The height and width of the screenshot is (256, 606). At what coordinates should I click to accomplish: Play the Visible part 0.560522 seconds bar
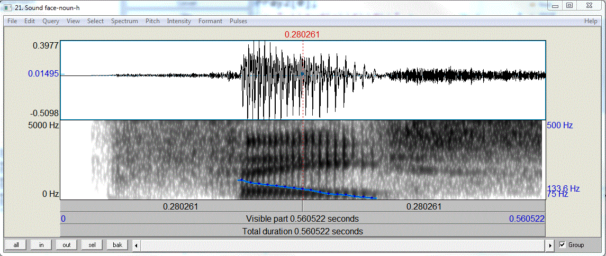point(303,219)
